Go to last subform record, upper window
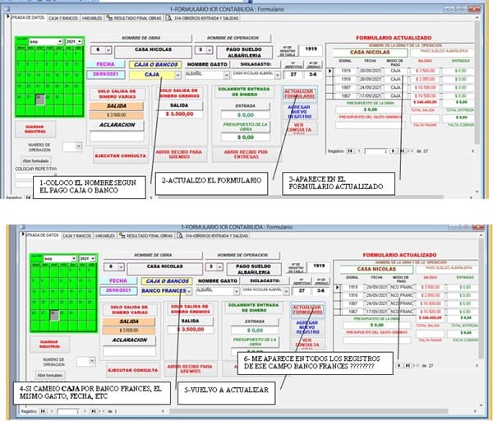 point(402,151)
